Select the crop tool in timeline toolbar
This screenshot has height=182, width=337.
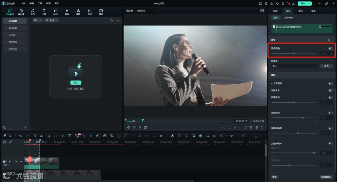point(49,136)
